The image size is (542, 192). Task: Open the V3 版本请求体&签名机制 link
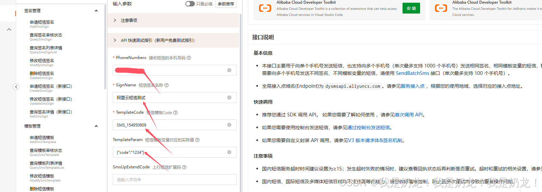pyautogui.click(x=375, y=140)
